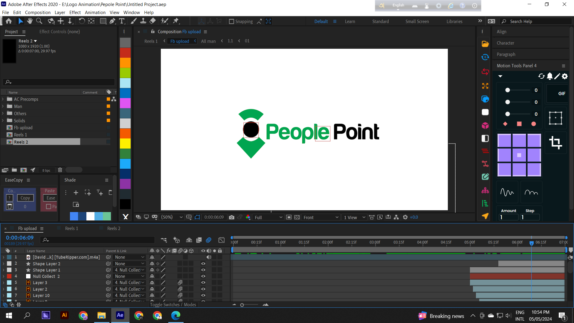
Task: Mute audio on the TubeRipper.com.m4a layer
Action: coord(209,257)
